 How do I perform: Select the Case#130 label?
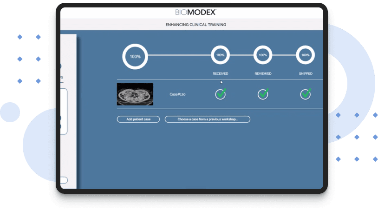coord(178,94)
